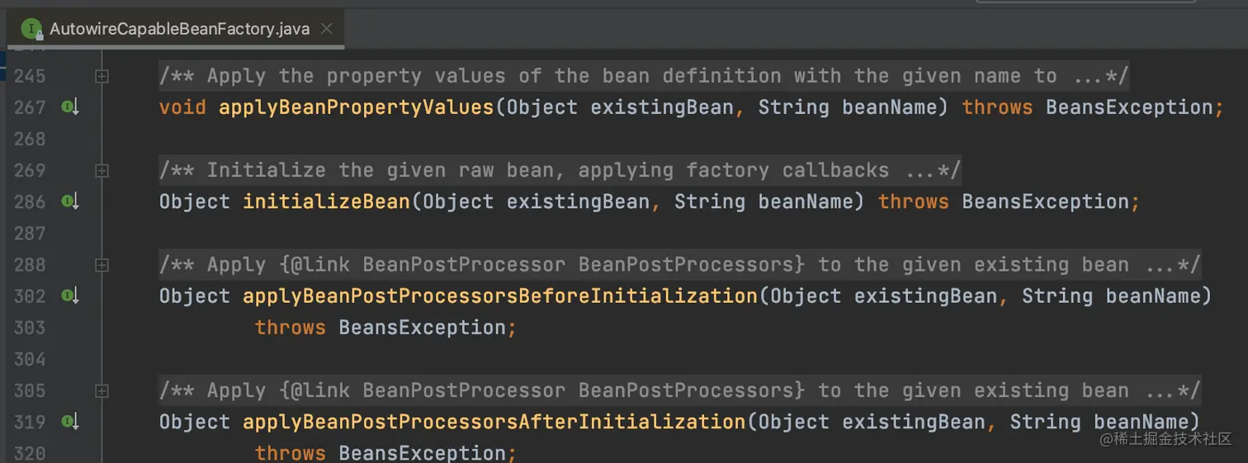Screen dimensions: 1248x463
Task: Click the collapsed comment text at line 288
Action: (x=679, y=265)
